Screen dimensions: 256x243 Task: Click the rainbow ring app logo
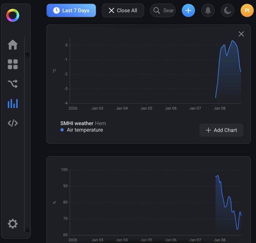coord(13,15)
